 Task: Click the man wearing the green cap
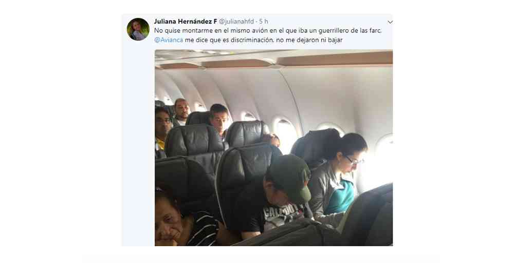[282, 193]
